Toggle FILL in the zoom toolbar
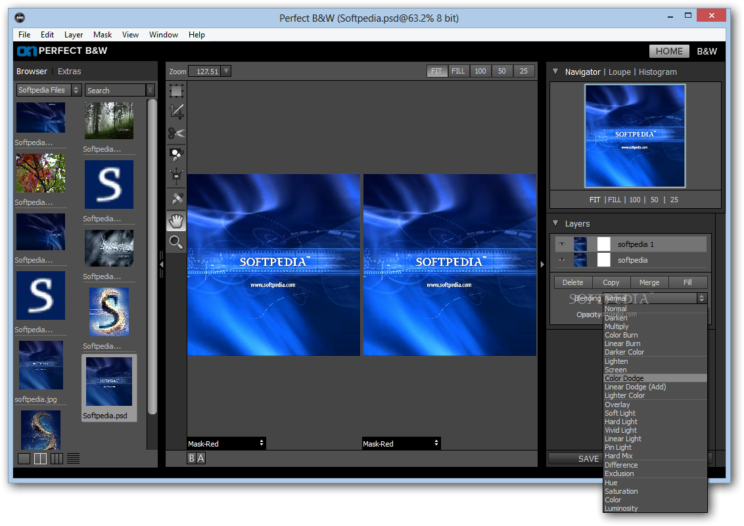Viewport: 744px width, 526px height. [x=458, y=71]
